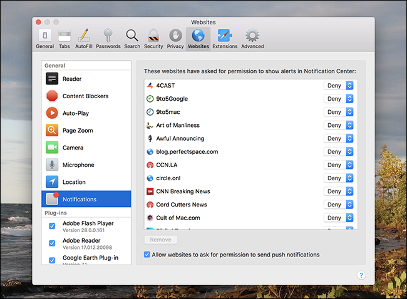Image resolution: width=407 pixels, height=299 pixels.
Task: Click the 9to5Google clock favicon
Action: pyautogui.click(x=150, y=99)
